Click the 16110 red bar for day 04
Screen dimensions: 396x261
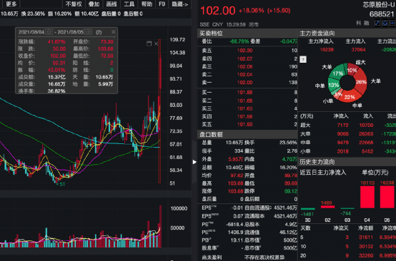tap(367, 197)
